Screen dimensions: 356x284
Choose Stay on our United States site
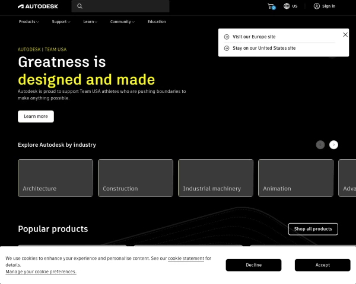(x=264, y=48)
